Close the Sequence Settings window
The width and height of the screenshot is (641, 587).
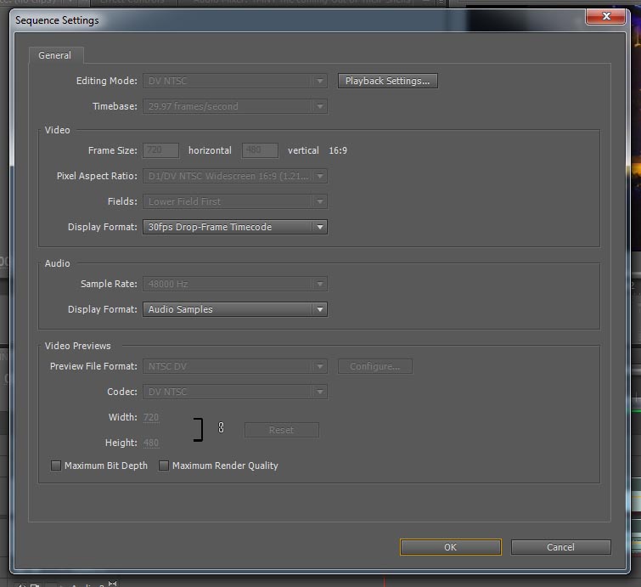pyautogui.click(x=606, y=16)
